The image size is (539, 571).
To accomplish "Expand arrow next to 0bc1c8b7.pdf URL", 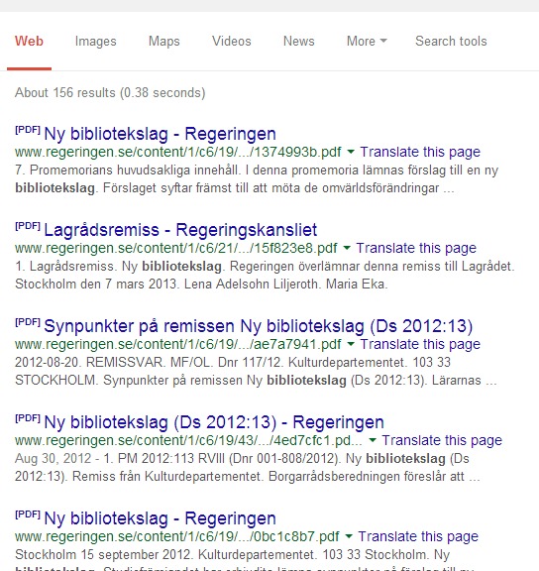I will coord(349,536).
